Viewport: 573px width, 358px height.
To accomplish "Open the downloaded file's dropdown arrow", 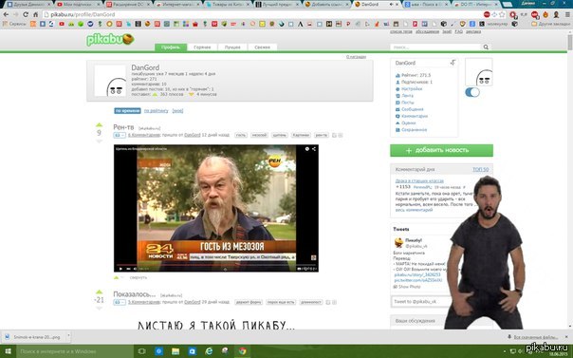I will (x=68, y=336).
